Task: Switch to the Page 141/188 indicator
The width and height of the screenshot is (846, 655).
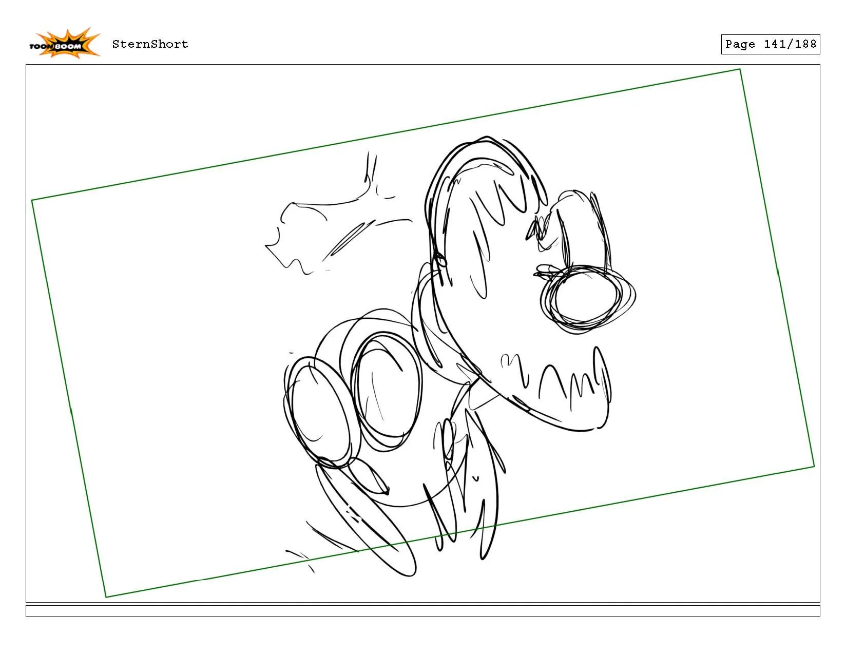Action: [770, 44]
